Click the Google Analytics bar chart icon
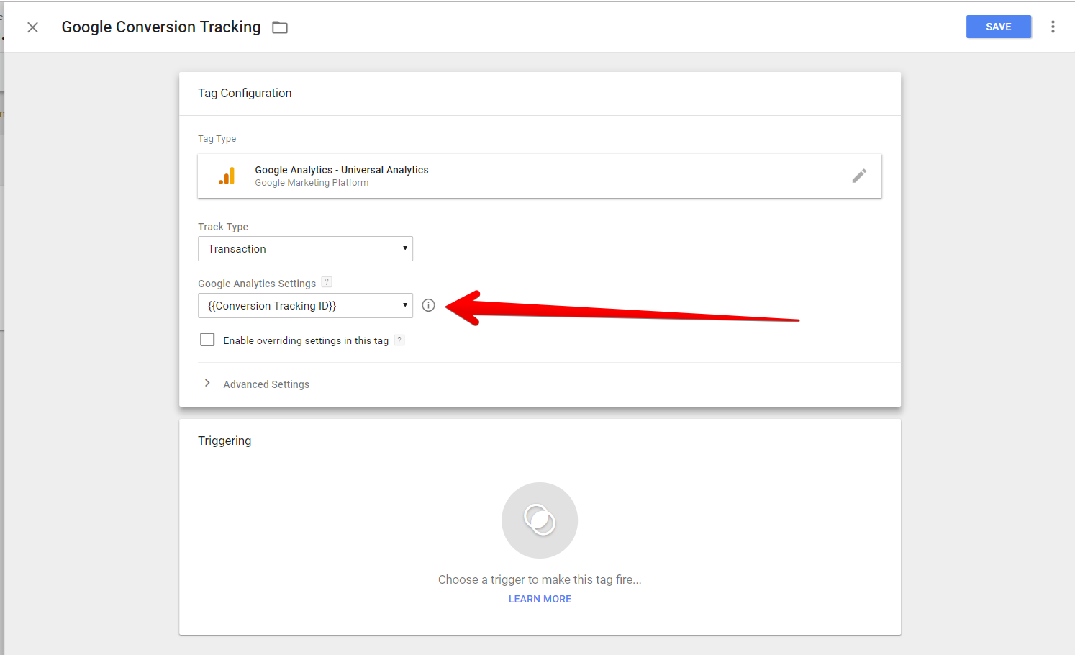This screenshot has width=1075, height=655. pos(227,176)
